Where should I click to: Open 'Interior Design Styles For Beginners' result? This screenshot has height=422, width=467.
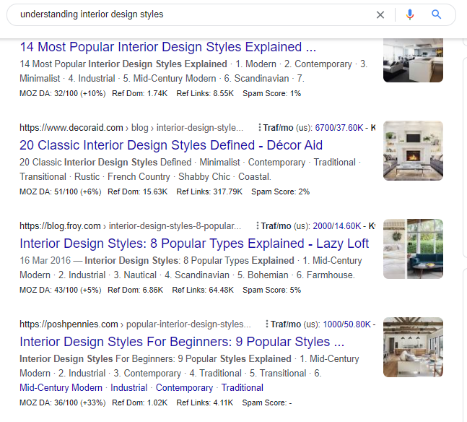(x=182, y=342)
